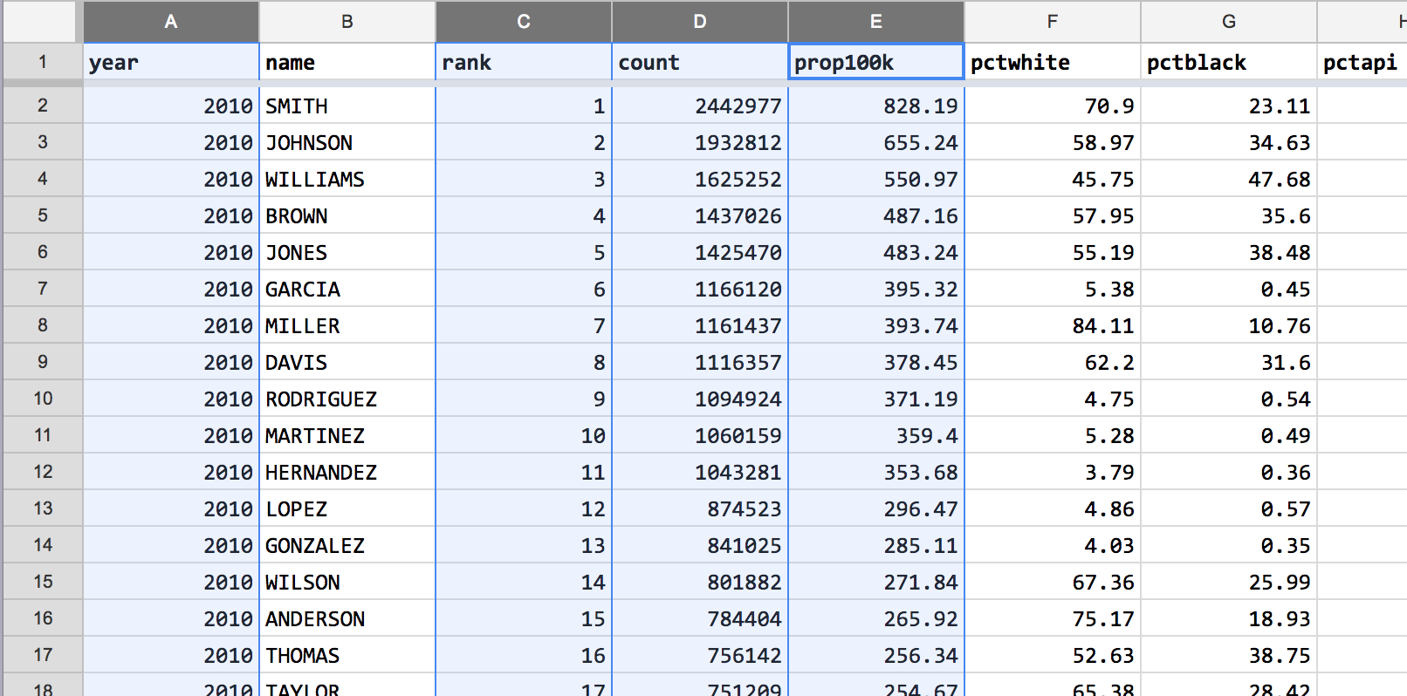
Task: Select the THOMAS name cell
Action: click(347, 655)
